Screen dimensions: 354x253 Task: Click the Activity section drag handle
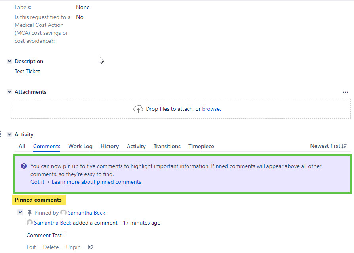(x=1, y=134)
